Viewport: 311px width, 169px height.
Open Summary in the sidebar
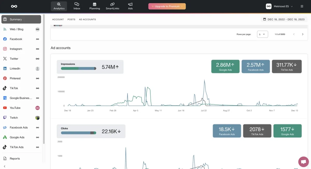21,19
